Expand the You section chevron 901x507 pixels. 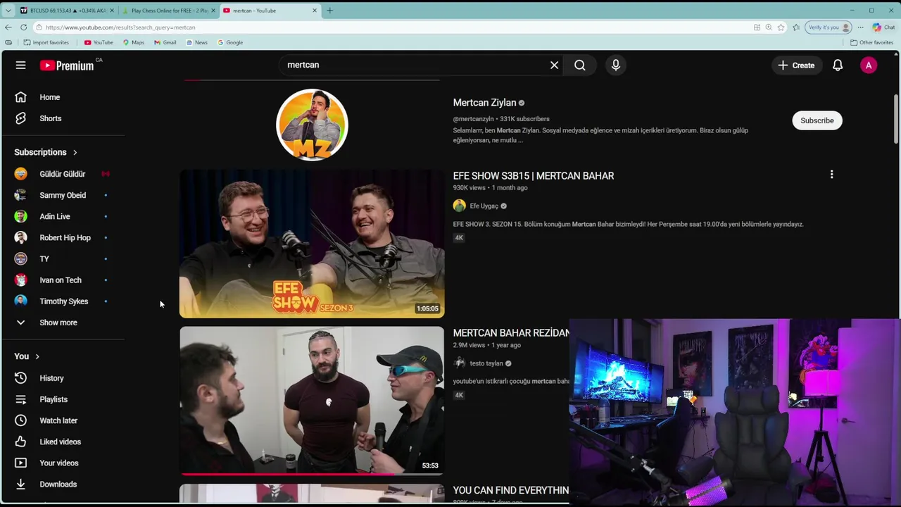(x=37, y=356)
